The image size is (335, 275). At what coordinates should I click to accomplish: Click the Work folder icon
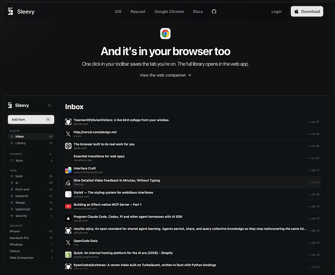12,160
